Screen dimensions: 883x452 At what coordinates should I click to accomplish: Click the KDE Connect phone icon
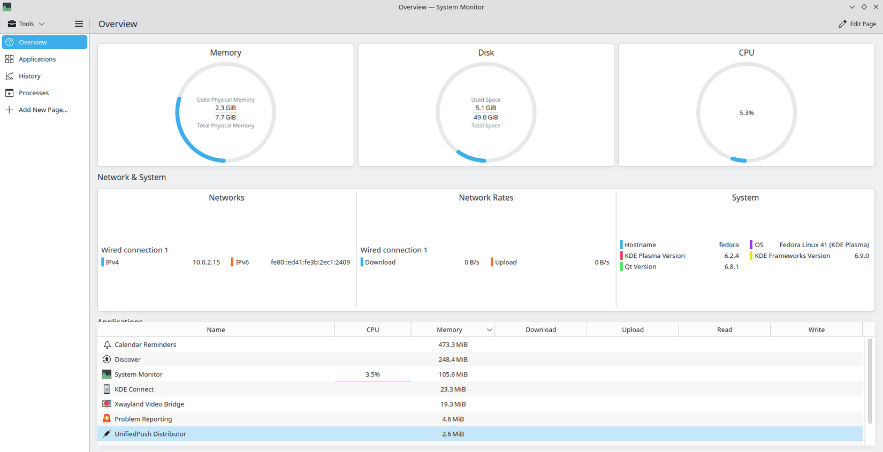[106, 389]
